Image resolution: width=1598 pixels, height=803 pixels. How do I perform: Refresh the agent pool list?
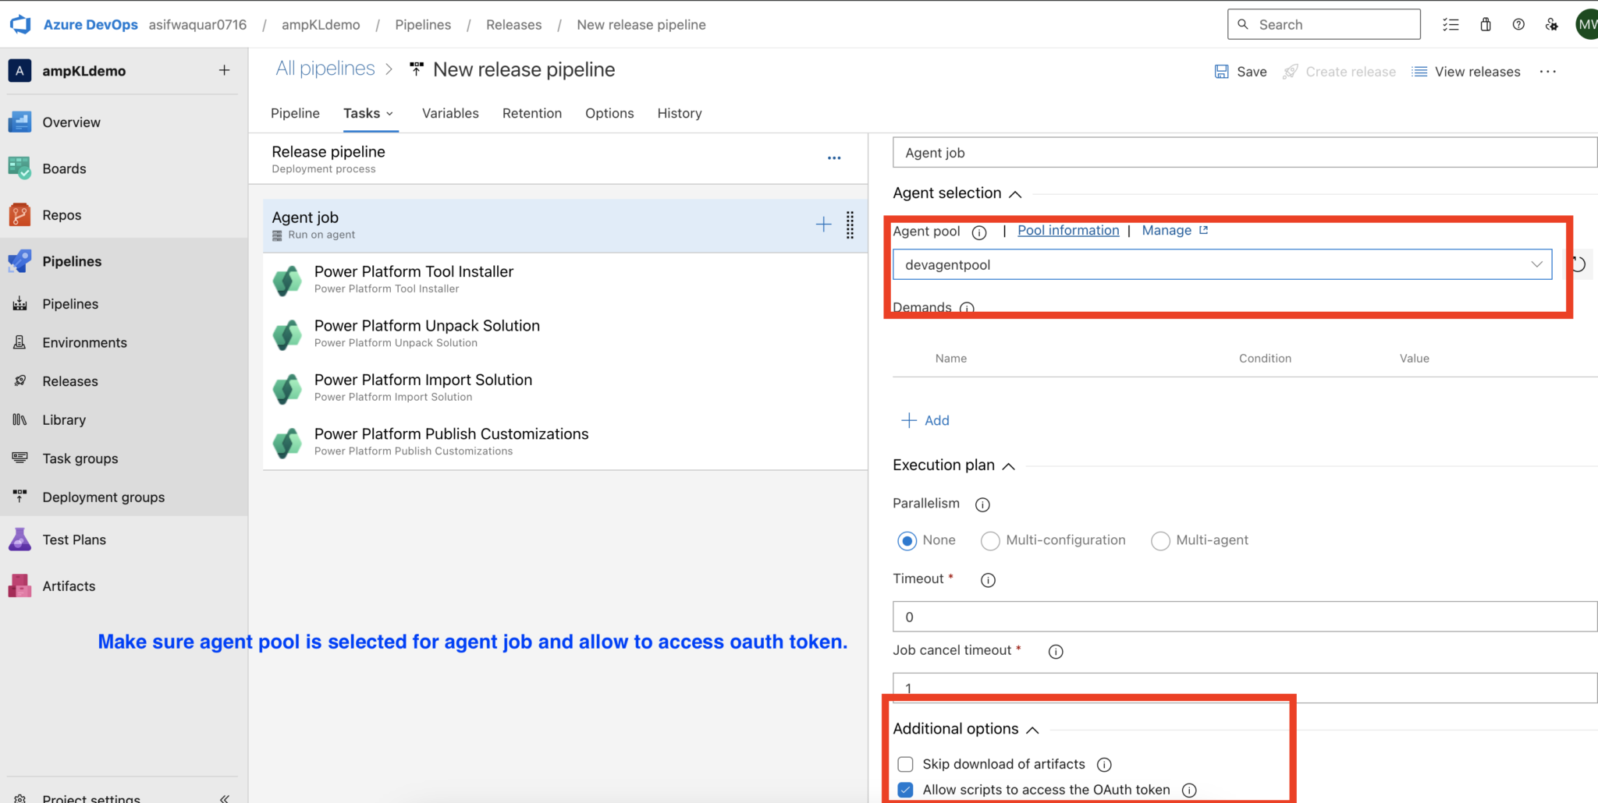point(1578,264)
